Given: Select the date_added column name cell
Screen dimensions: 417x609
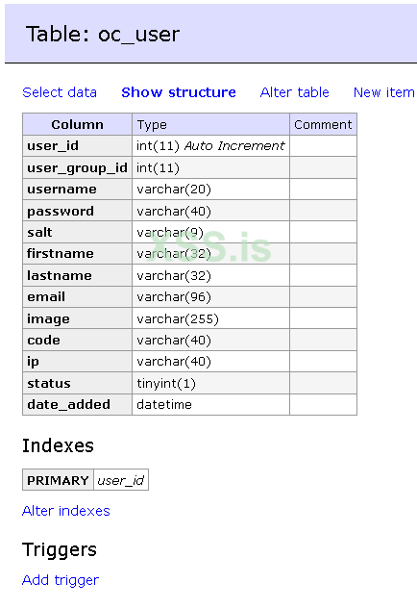Looking at the screenshot, I should tap(77, 405).
